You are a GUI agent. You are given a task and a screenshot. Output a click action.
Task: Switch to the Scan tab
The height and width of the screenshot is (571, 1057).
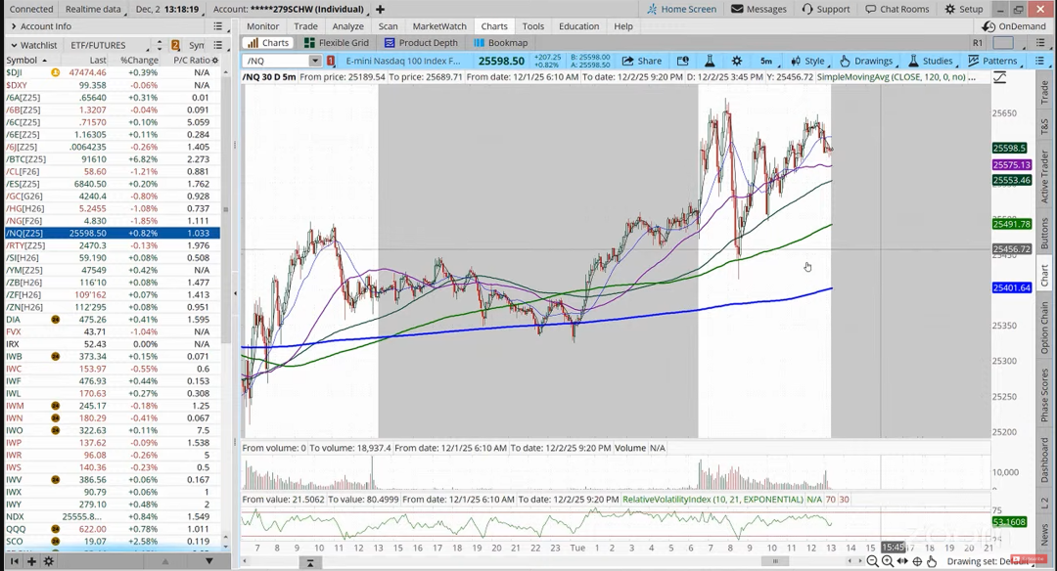click(x=388, y=26)
